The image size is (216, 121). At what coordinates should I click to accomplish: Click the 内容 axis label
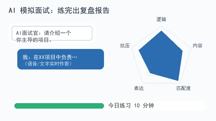197,46
